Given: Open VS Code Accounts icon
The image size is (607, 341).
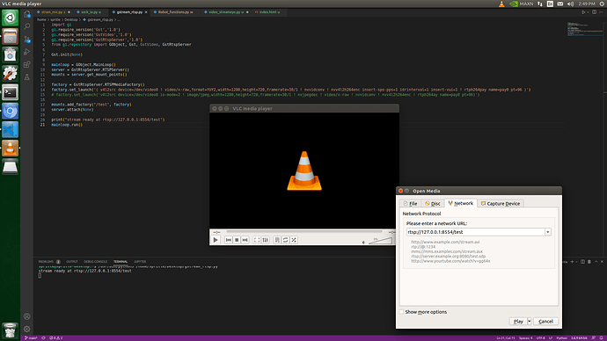Looking at the screenshot, I should tap(26, 316).
